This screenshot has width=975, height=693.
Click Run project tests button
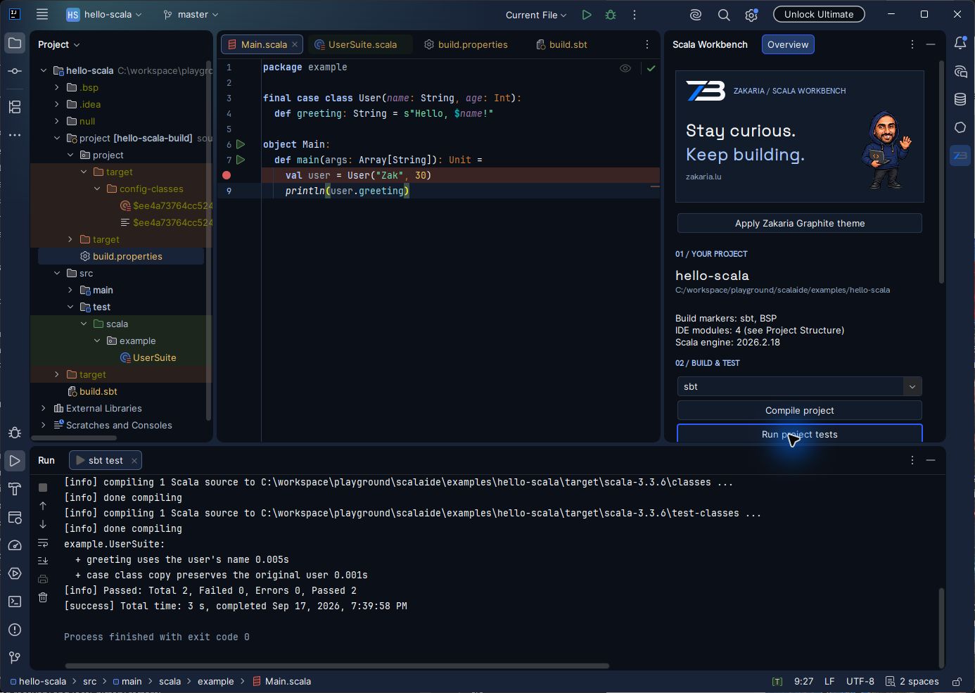800,433
